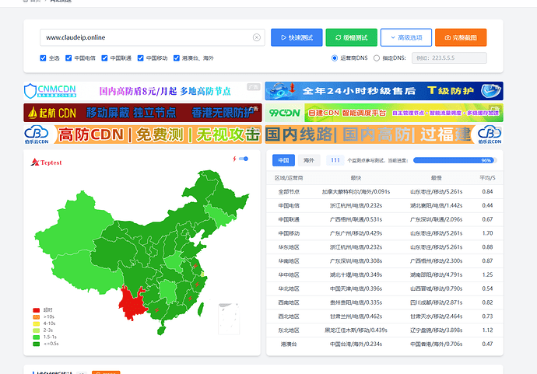Start the 快速测试 quick test

297,37
